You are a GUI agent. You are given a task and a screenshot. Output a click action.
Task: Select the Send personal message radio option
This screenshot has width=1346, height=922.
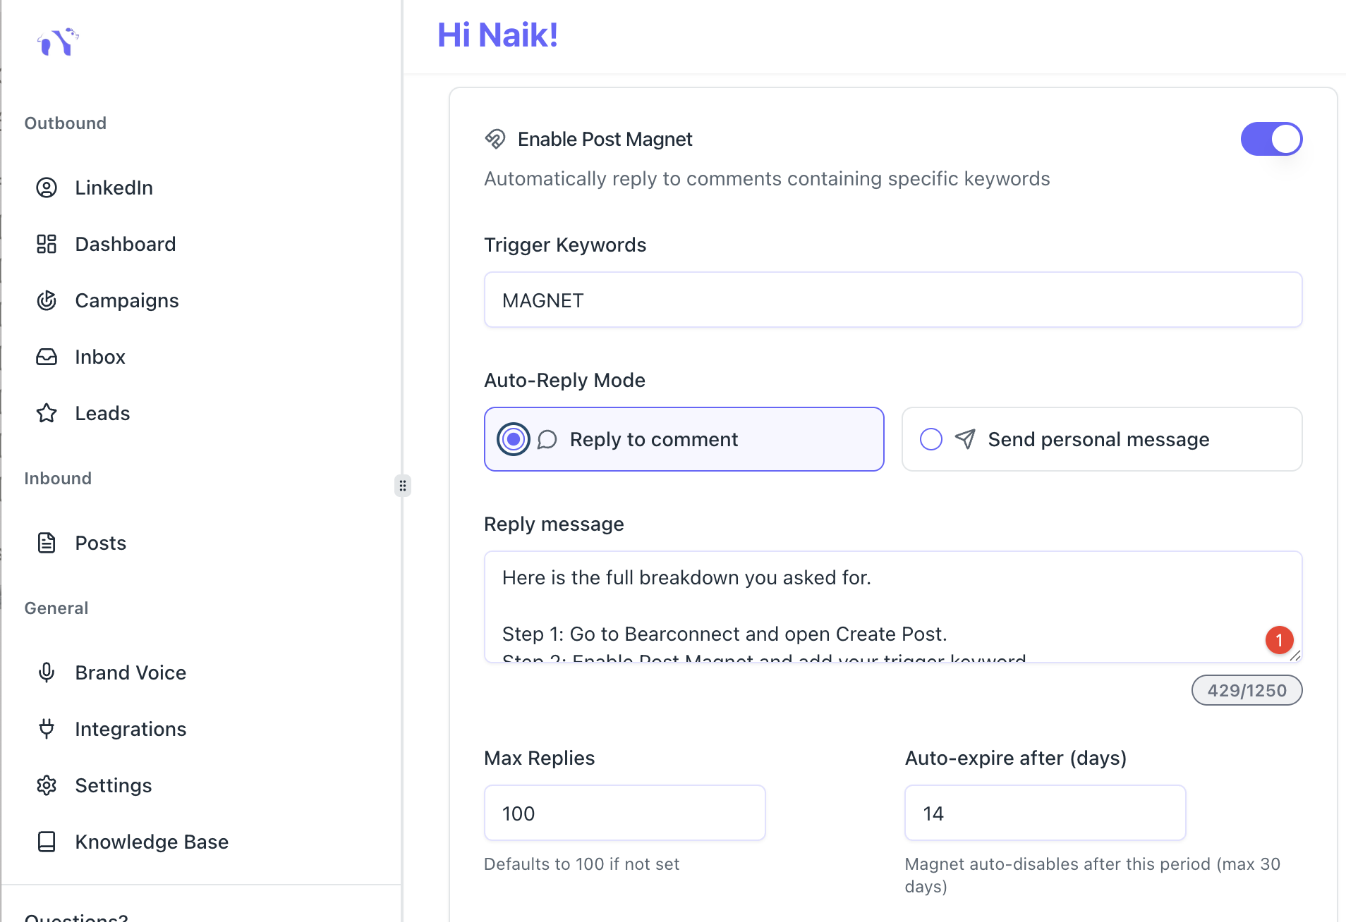click(931, 439)
